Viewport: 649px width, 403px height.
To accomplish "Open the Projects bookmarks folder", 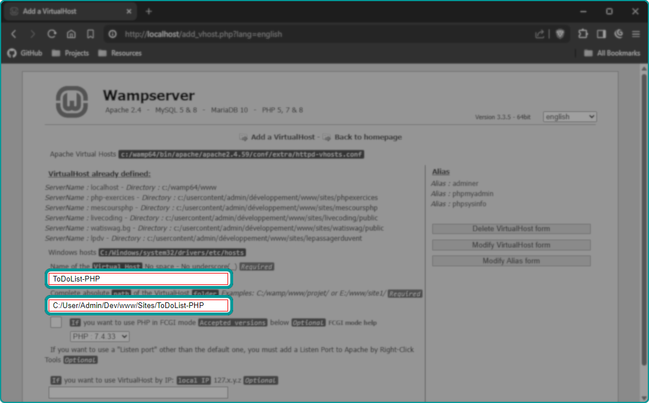I will (70, 53).
